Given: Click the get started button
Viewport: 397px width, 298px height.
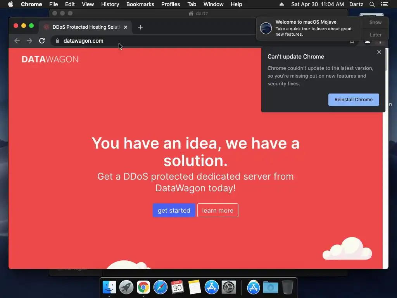Looking at the screenshot, I should coord(174,210).
